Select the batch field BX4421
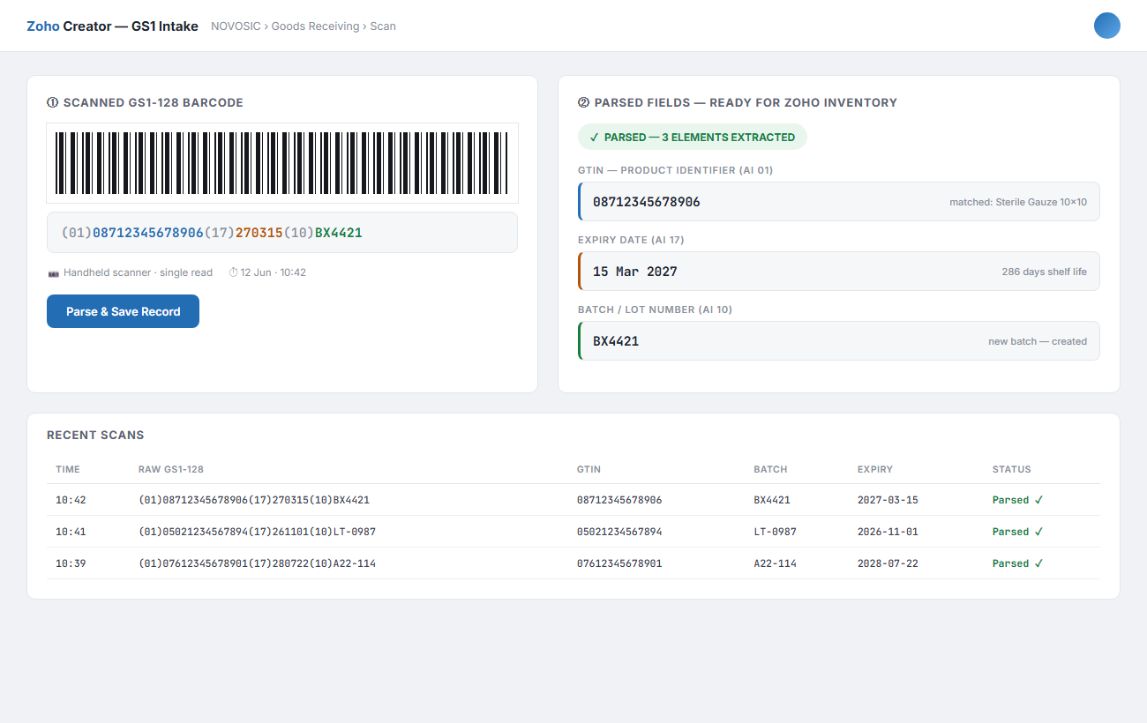1147x723 pixels. [839, 341]
